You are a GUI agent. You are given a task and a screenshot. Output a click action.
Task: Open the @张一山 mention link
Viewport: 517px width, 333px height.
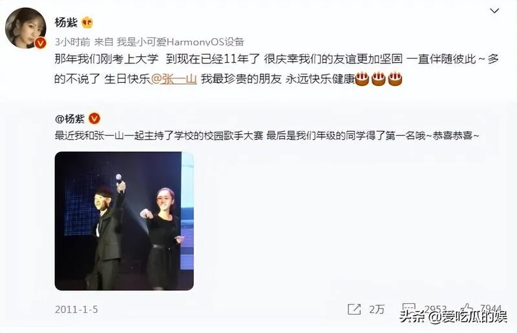click(x=174, y=79)
